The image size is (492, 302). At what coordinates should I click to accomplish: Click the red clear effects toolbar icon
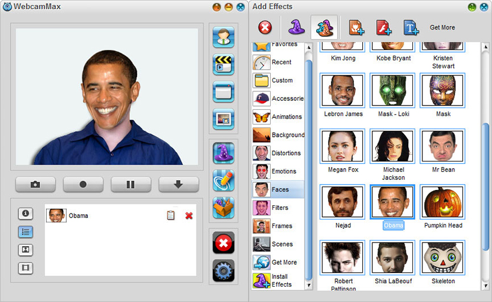click(x=265, y=27)
